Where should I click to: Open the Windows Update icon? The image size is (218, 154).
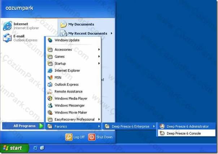[x=50, y=40]
